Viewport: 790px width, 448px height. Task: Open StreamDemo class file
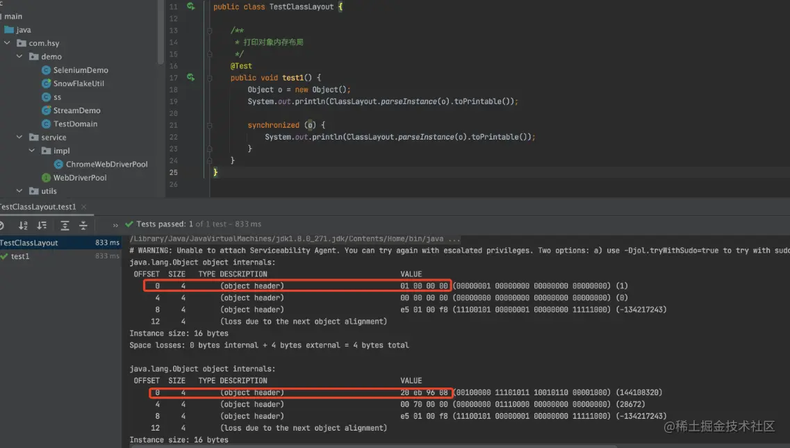pos(76,110)
